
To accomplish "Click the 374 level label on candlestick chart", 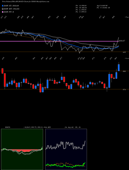I will (124, 90).
